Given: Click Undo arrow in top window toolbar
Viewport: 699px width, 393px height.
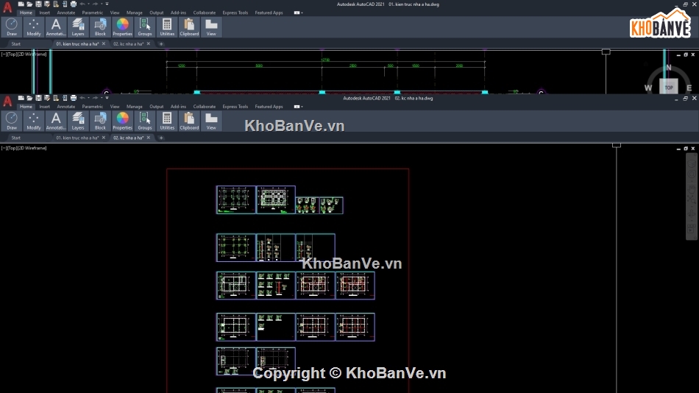Looking at the screenshot, I should pyautogui.click(x=82, y=4).
